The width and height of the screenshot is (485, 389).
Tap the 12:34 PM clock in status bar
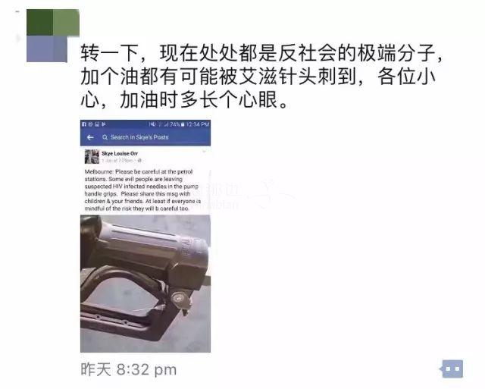[x=198, y=124]
